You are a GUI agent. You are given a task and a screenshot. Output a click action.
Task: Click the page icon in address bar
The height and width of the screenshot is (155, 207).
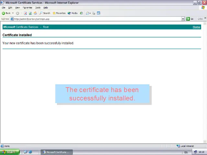coord(12,19)
